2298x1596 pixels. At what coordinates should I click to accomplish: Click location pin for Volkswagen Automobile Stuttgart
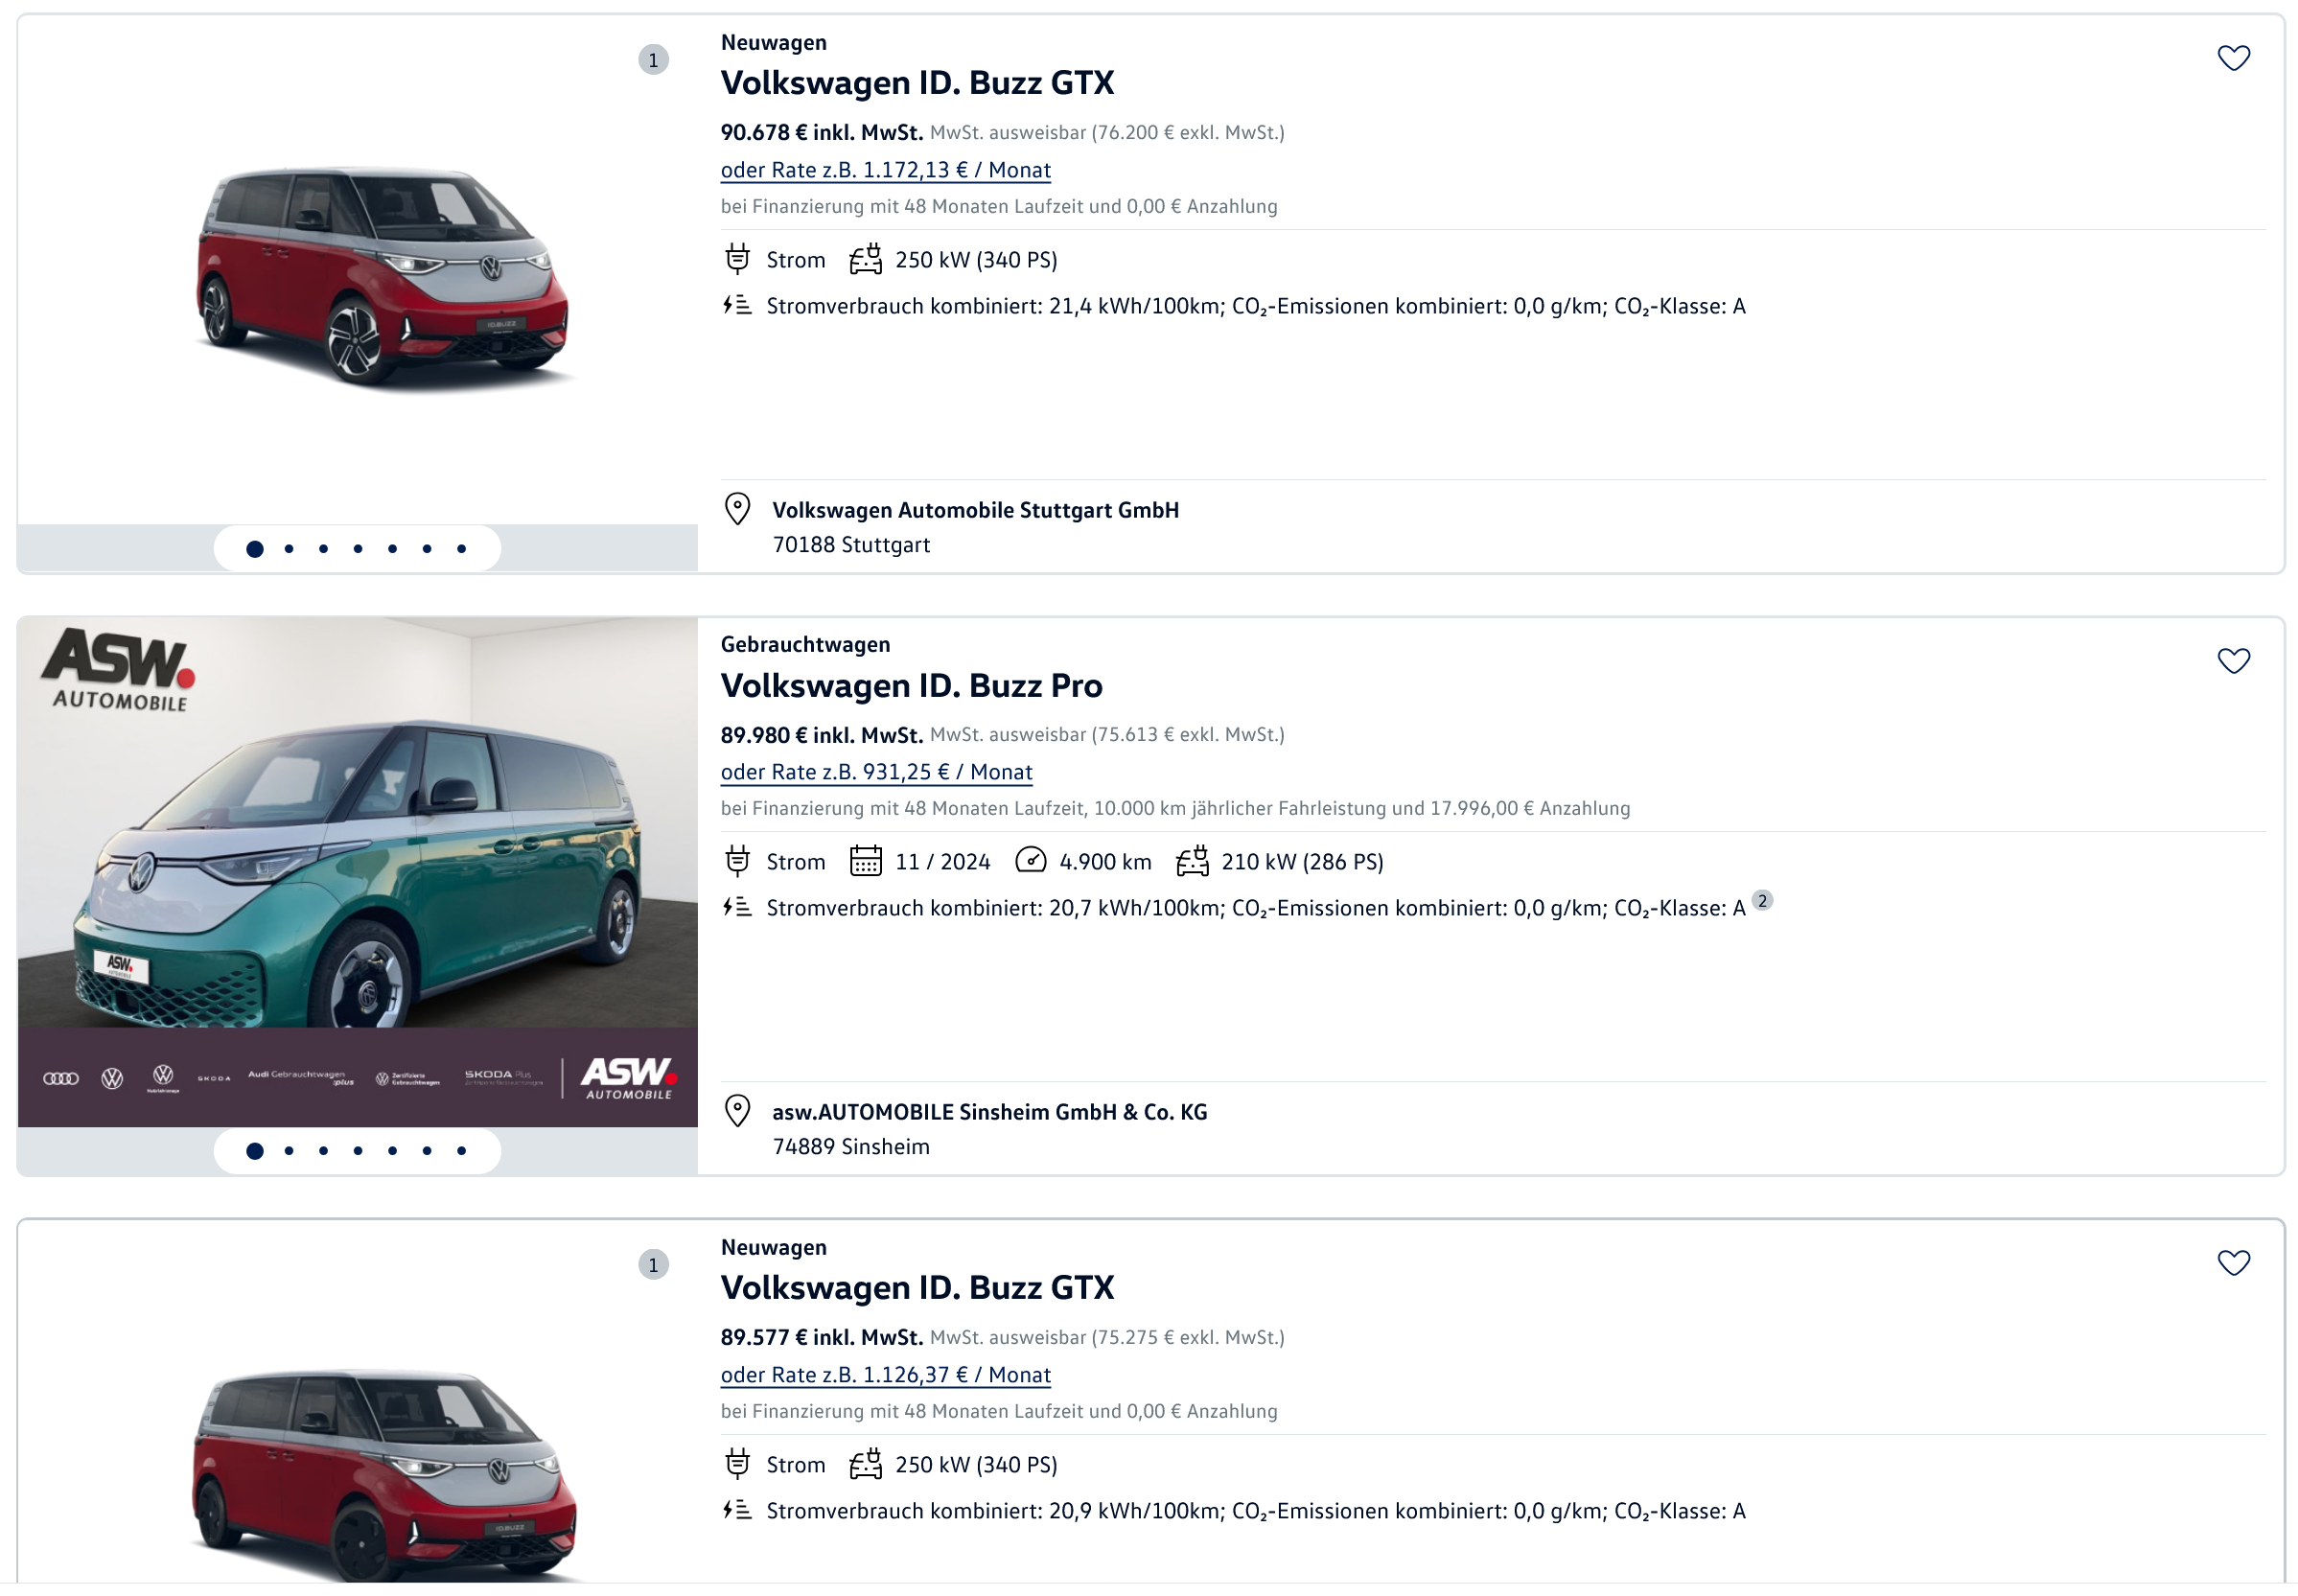point(737,509)
